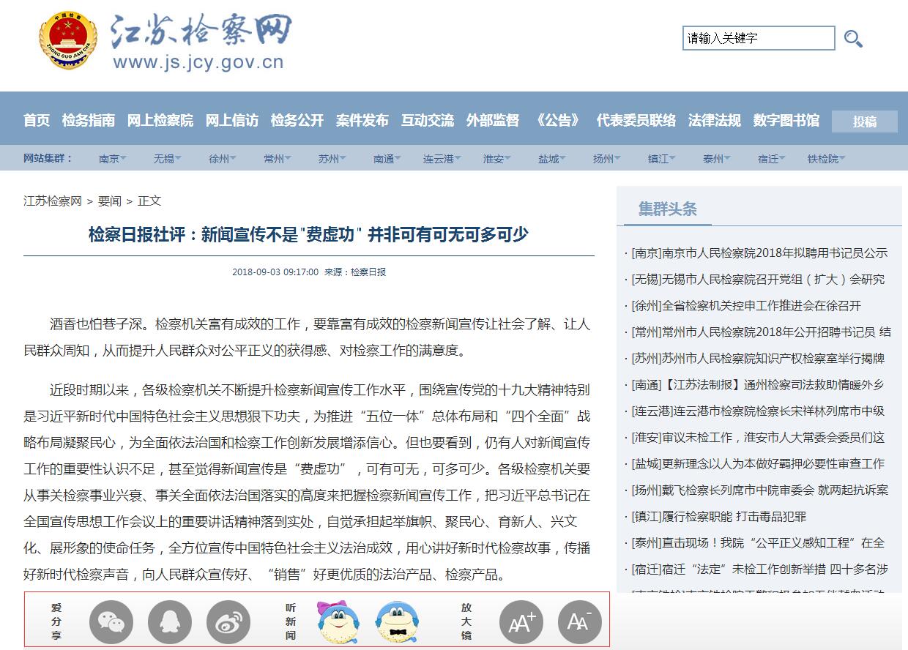Increase font size with AA+ button

click(521, 622)
